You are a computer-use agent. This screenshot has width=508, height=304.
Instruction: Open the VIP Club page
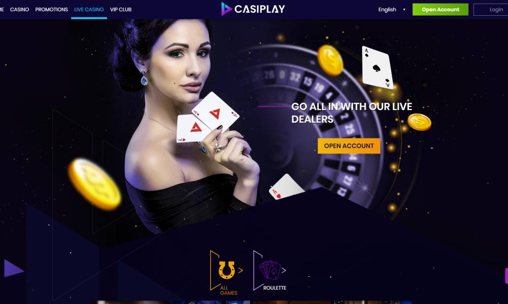[120, 9]
